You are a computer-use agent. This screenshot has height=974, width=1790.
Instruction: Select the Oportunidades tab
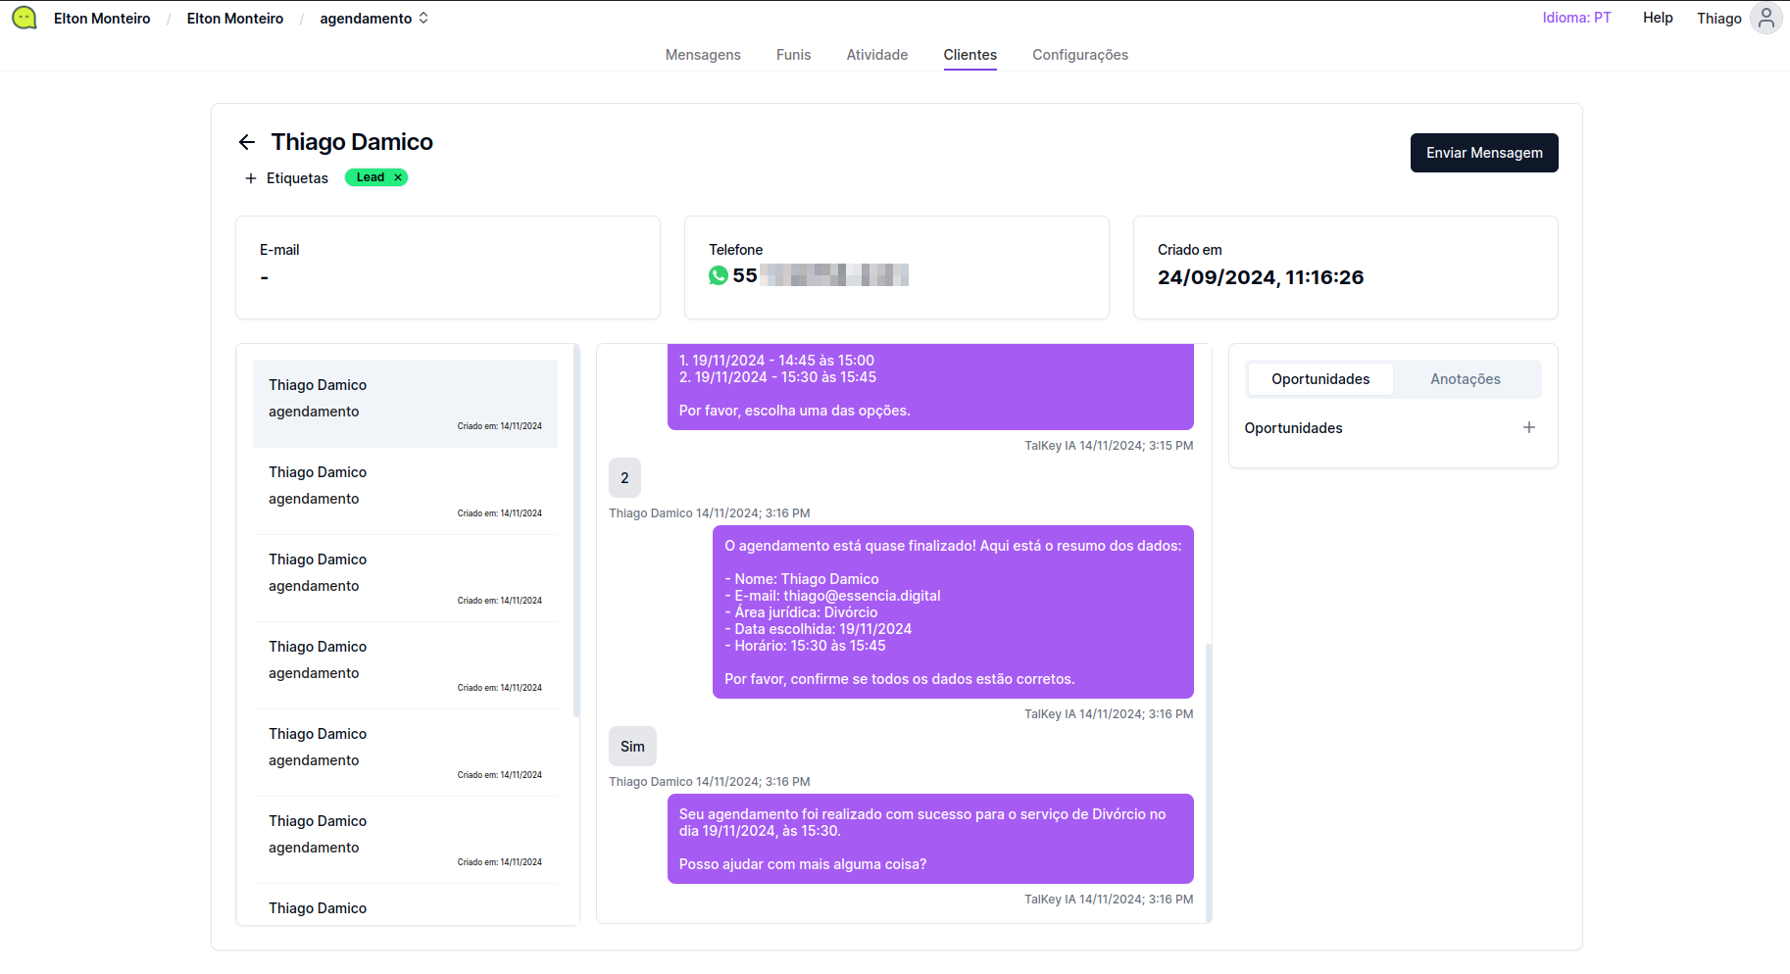[1319, 379]
